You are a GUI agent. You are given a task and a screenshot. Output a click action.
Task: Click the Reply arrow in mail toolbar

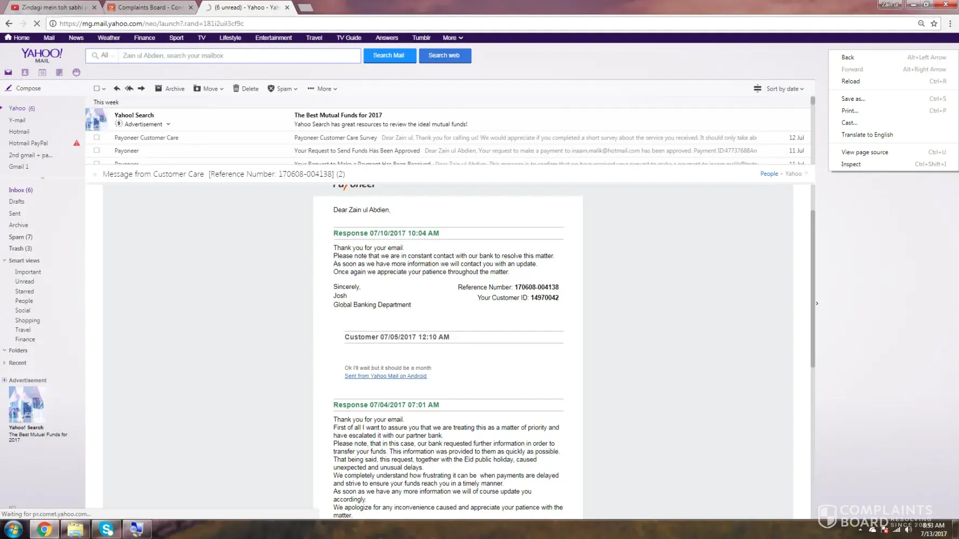pyautogui.click(x=117, y=88)
